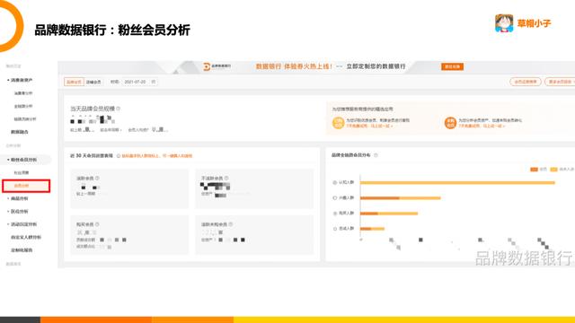This screenshot has height=323, width=575.
Task: Click help icon beside 购买会员 card title
Action: click(97, 224)
